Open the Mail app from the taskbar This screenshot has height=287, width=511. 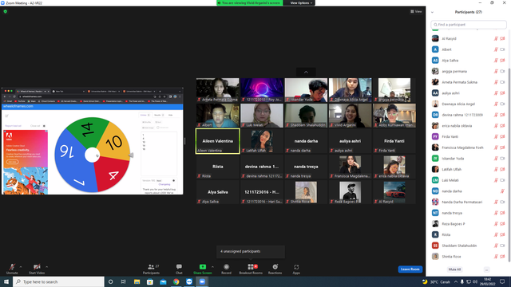point(163,281)
